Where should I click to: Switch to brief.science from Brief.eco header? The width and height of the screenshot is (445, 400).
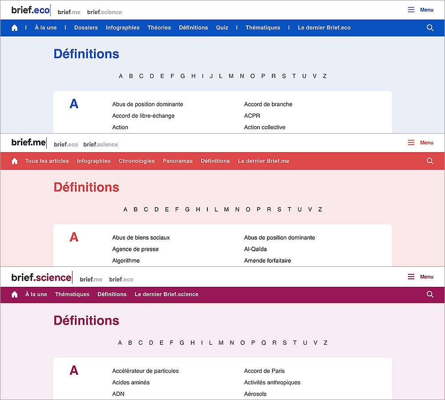point(105,12)
